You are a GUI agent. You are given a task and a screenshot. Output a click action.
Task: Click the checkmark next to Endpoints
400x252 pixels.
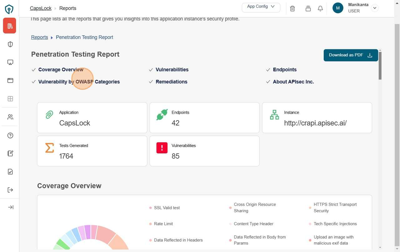(268, 69)
